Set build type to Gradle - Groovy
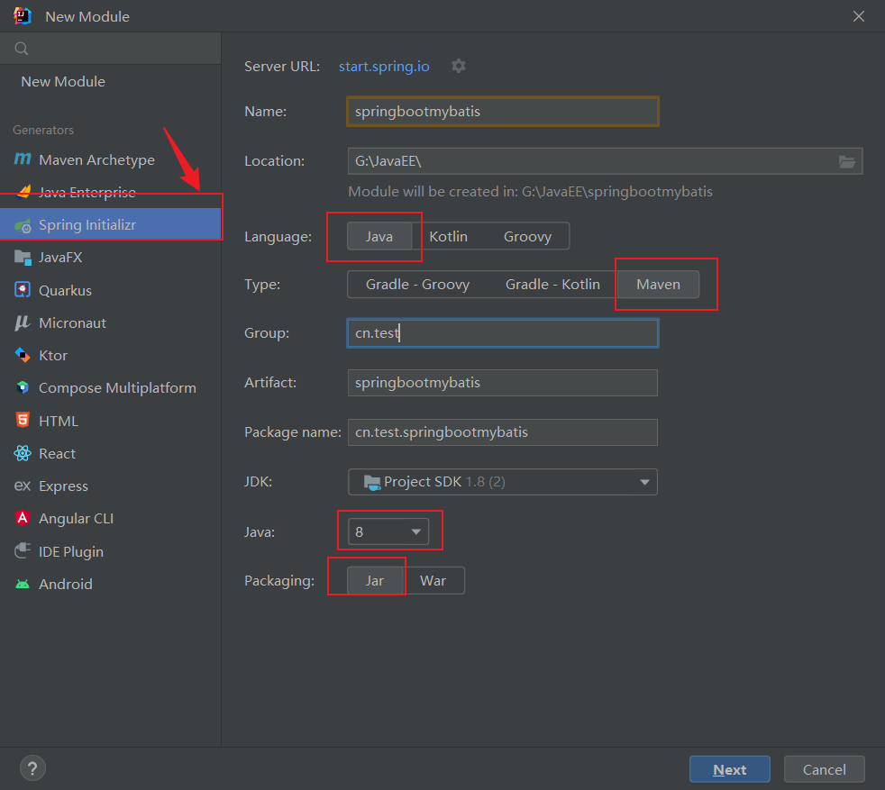The image size is (885, 790). tap(417, 285)
